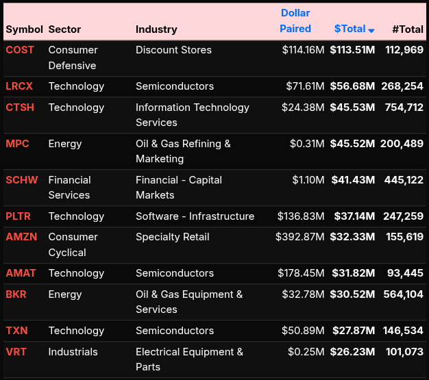This screenshot has height=380, width=429.
Task: Click the BKR ticker symbol
Action: tap(16, 294)
